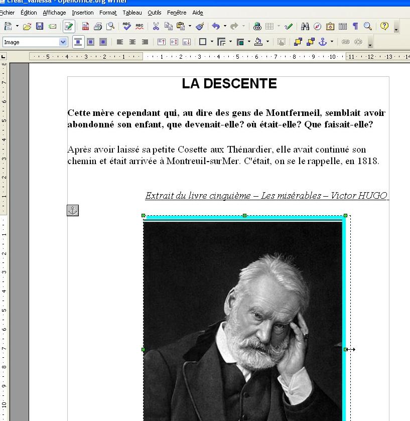The image size is (410, 421).
Task: Open Find & Replace binoculars
Action: [x=305, y=26]
